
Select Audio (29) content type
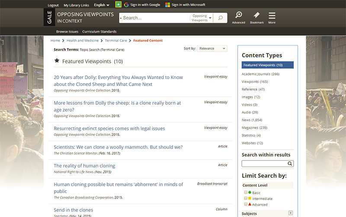[250, 112]
